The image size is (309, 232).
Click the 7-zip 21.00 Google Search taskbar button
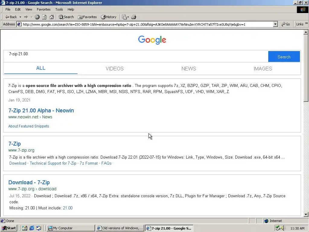[169, 228]
